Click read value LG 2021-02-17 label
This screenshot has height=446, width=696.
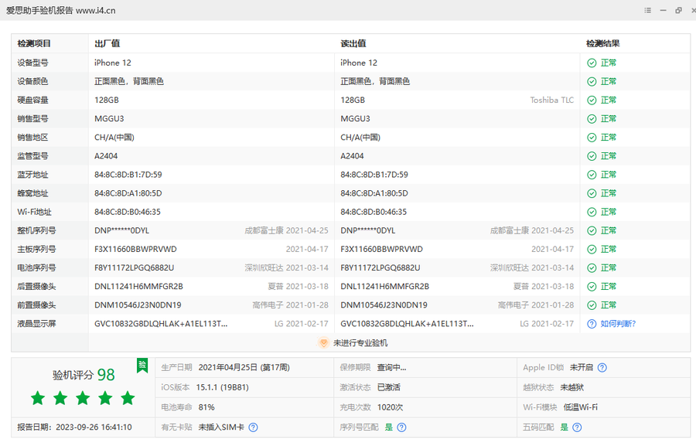coord(547,324)
